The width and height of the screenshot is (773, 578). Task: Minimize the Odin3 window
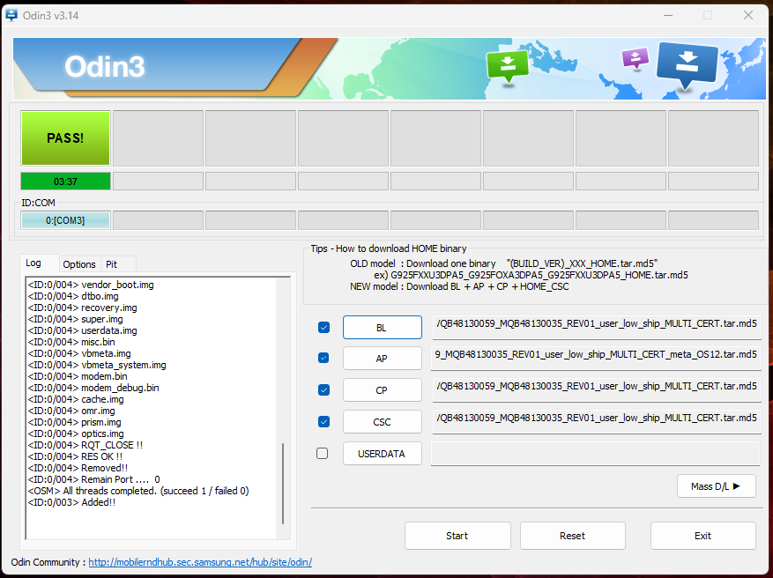tap(667, 15)
